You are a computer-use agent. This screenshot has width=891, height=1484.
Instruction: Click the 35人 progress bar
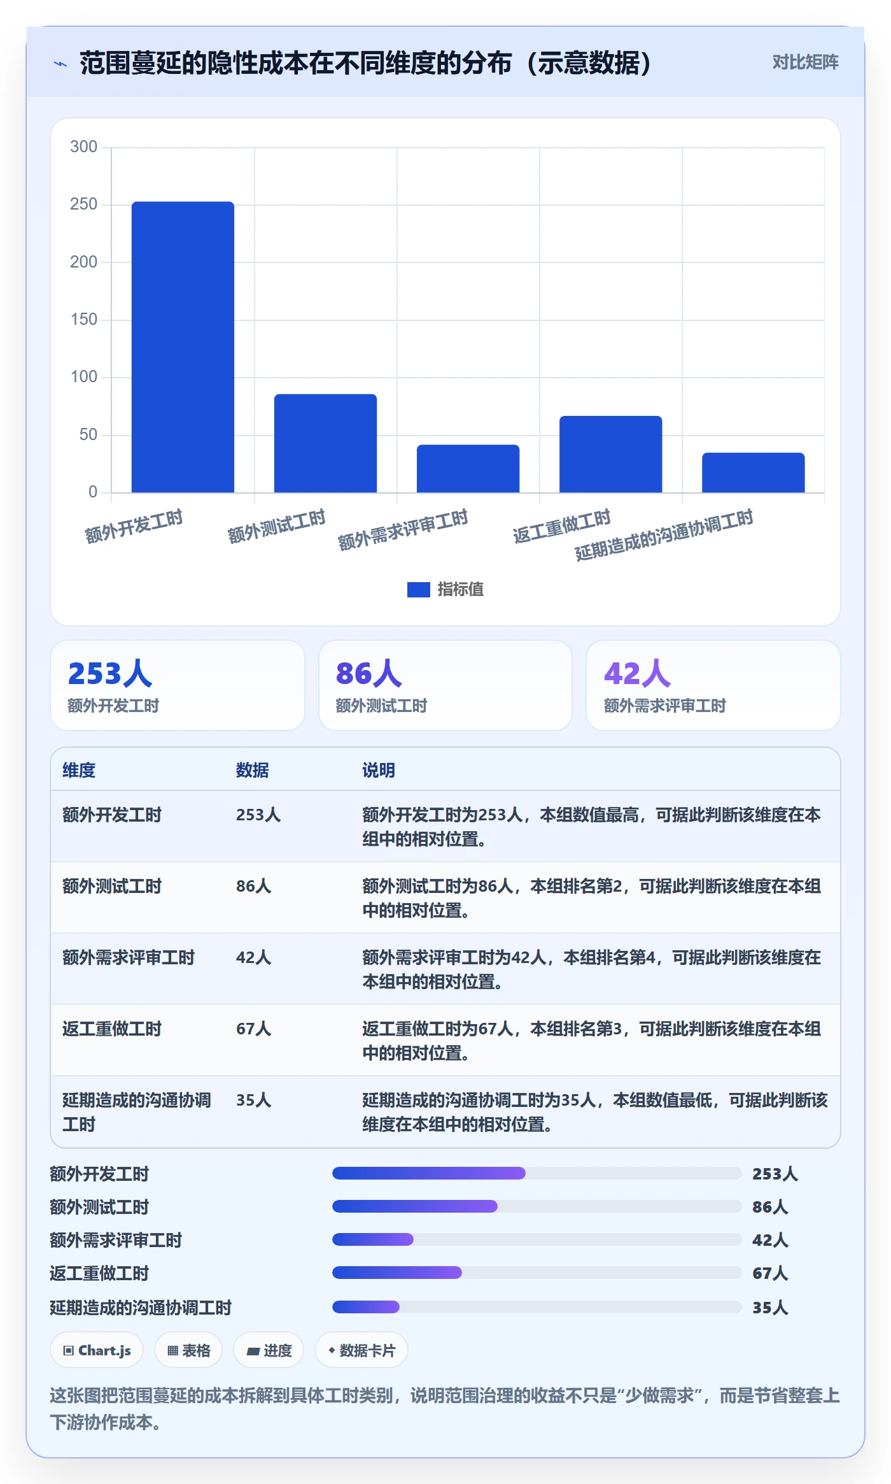537,1307
